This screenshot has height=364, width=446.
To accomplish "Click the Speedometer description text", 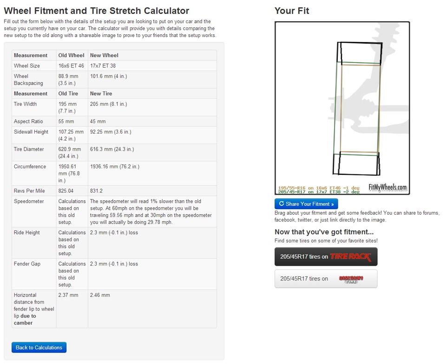I will click(x=151, y=211).
